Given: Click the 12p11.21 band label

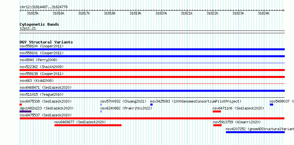Looking at the screenshot, I should tap(28, 29).
